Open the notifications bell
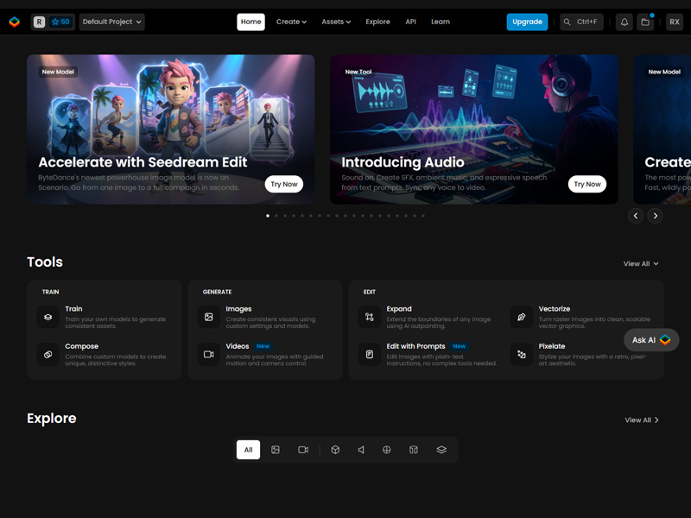Viewport: 691px width, 518px height. point(624,22)
